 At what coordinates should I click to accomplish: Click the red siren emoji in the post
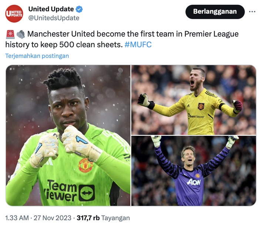click(x=10, y=34)
